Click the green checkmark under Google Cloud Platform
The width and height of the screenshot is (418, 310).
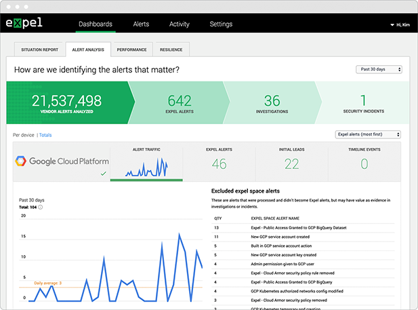[104, 174]
